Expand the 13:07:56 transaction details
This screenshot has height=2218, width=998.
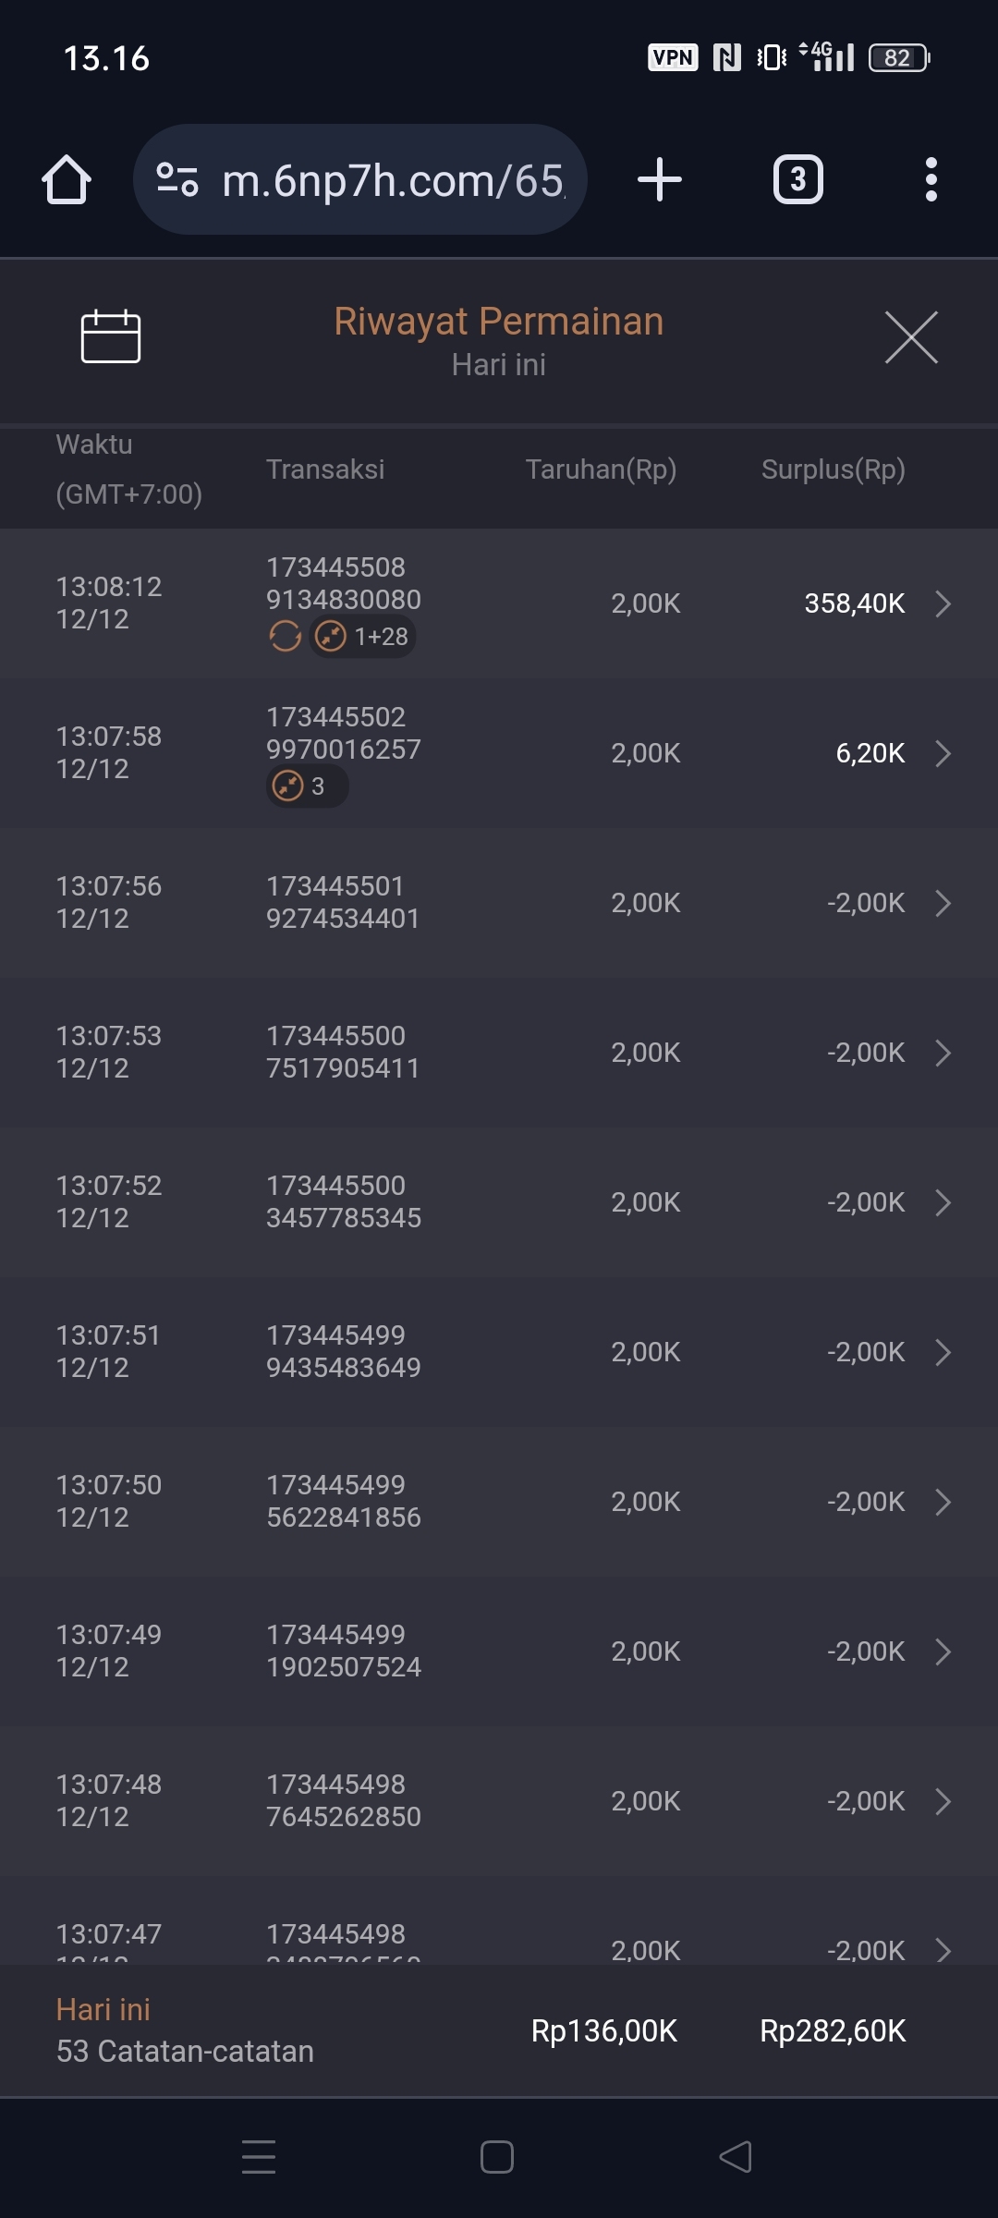click(x=943, y=903)
